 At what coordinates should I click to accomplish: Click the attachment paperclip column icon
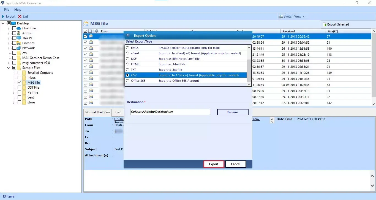tap(96, 31)
